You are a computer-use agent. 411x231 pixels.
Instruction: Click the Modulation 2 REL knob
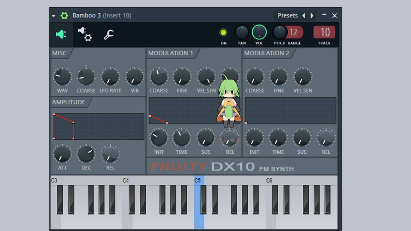[x=326, y=138]
